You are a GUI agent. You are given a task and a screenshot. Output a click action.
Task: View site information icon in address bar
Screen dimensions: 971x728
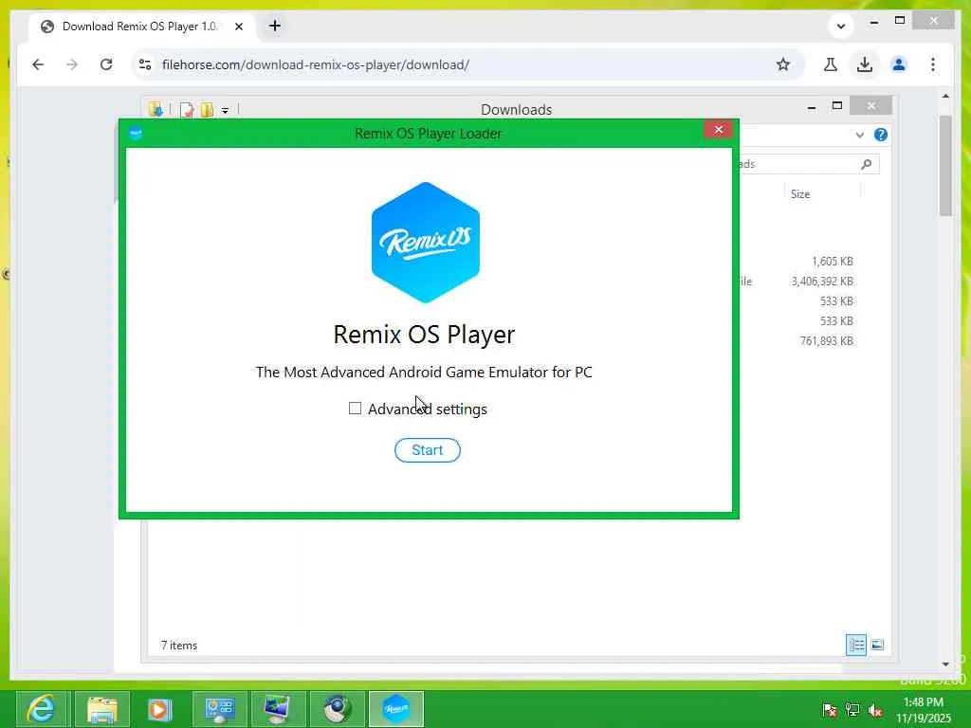(145, 64)
